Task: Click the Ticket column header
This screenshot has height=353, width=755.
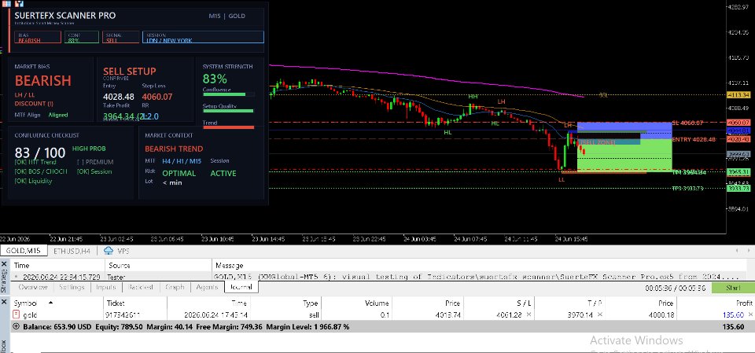Action: 135,303
